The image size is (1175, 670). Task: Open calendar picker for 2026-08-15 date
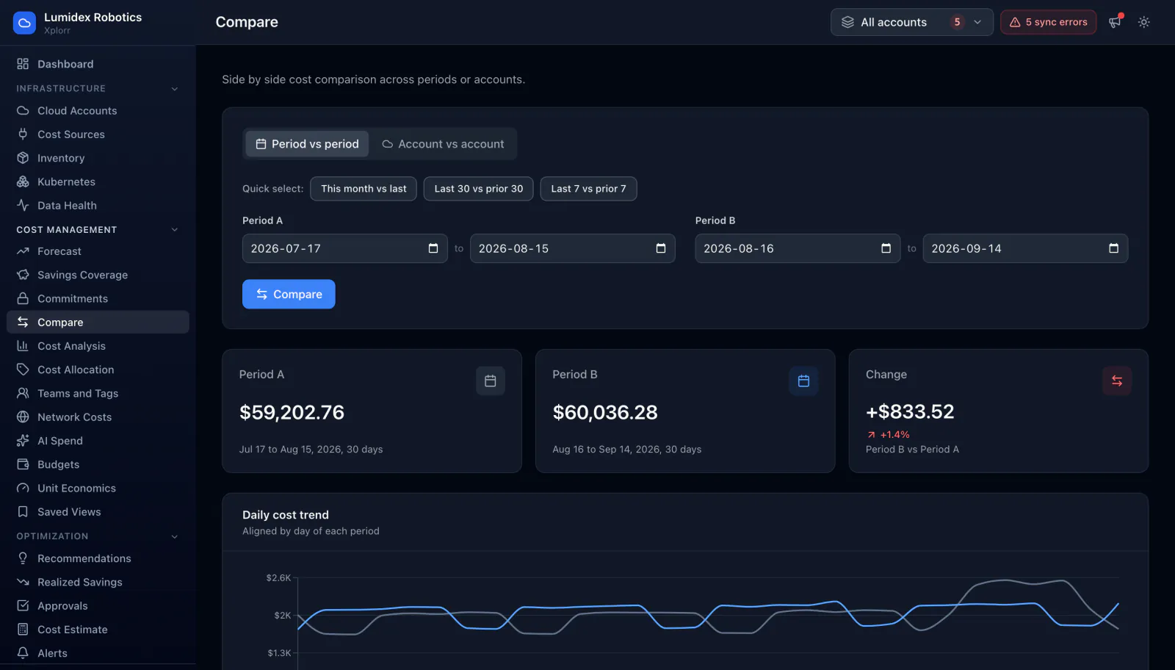point(661,248)
